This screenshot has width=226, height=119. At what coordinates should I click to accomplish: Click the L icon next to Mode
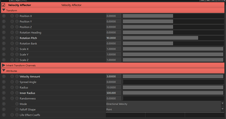(x=17, y=104)
